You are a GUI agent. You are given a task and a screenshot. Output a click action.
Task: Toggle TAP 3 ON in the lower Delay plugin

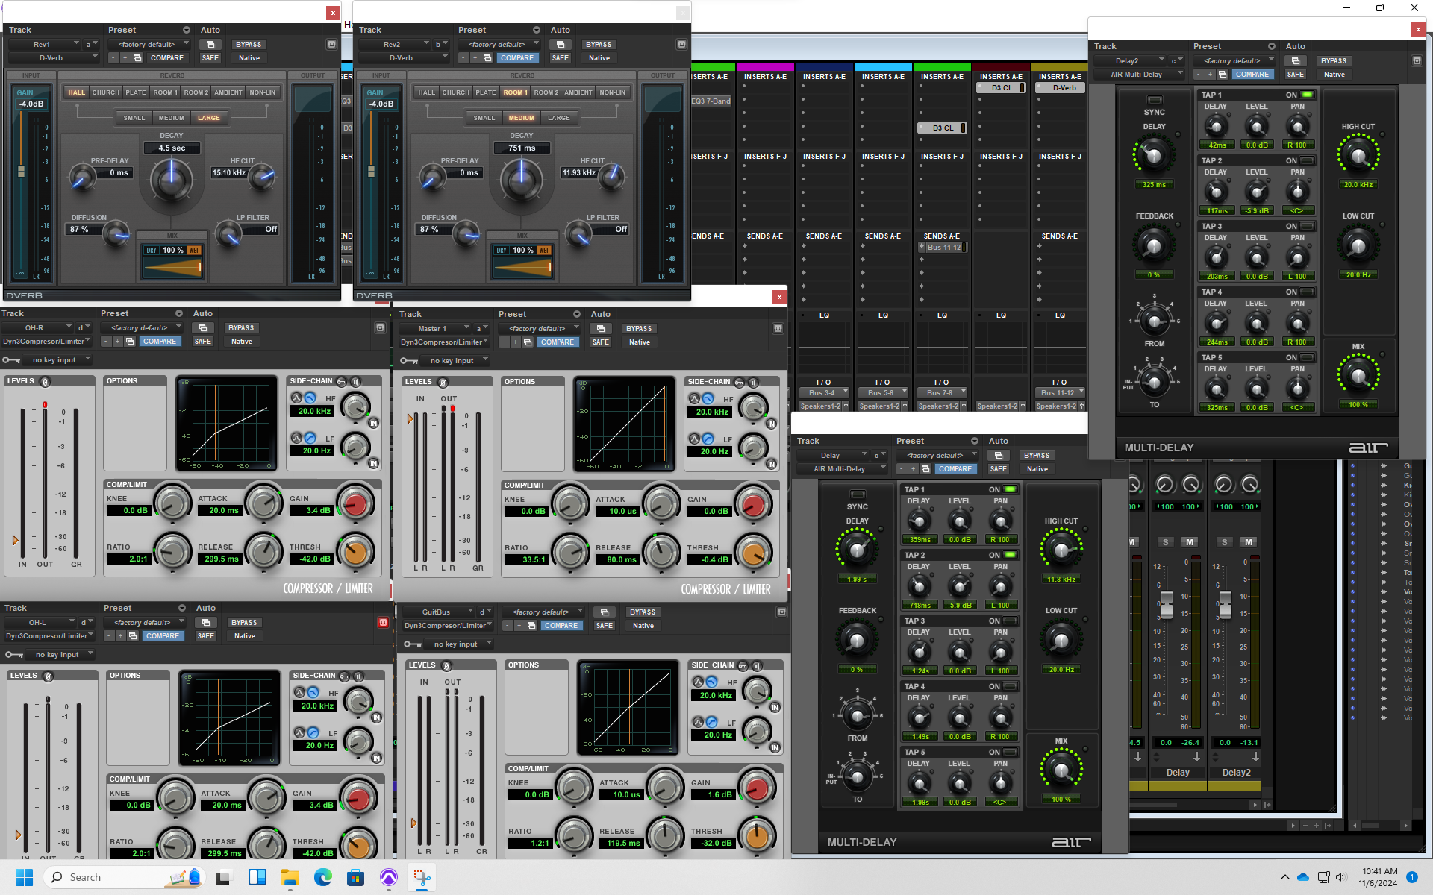coord(1010,621)
